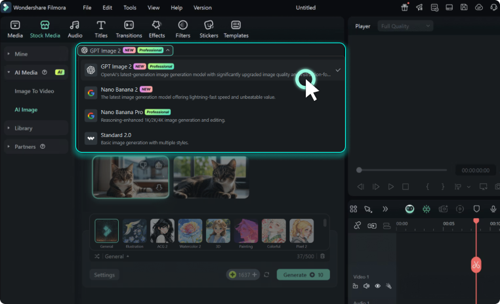
Task: Choose Nano Banana 2 model
Action: [x=211, y=92]
